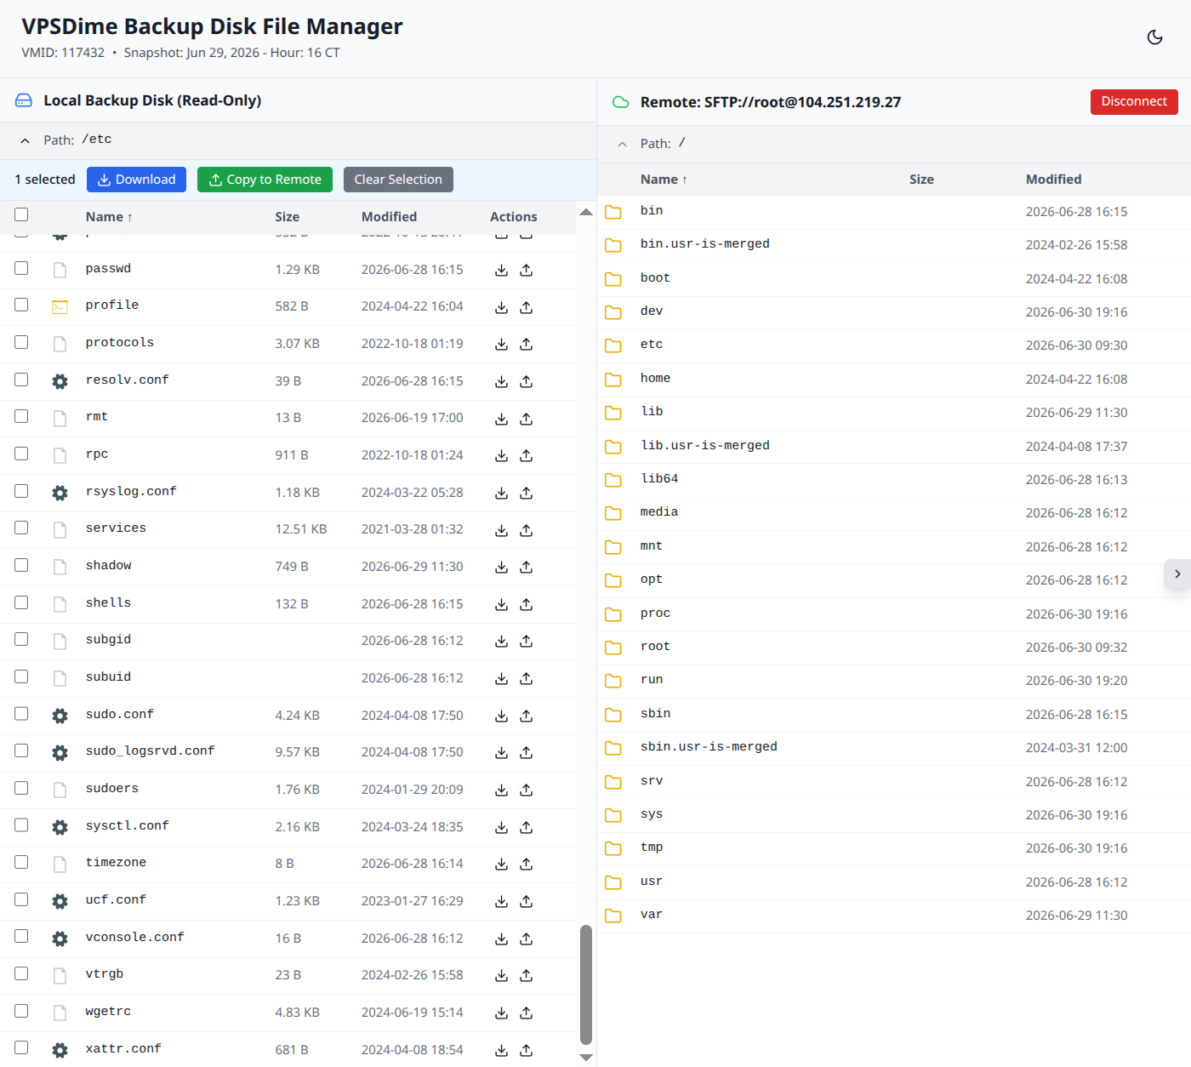This screenshot has height=1067, width=1191.
Task: Click the scrollbar up arrow
Action: pyautogui.click(x=586, y=212)
